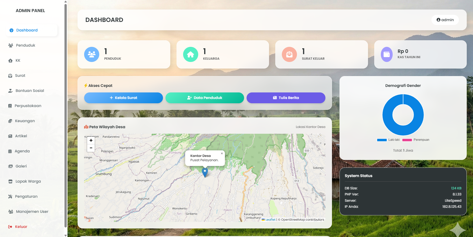Click the purple Kas wallet icon
473x237 pixels.
[387, 54]
